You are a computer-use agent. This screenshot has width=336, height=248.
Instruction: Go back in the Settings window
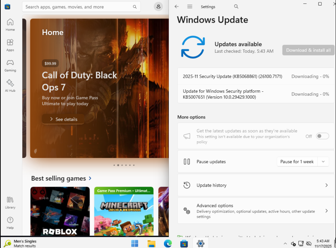177,7
